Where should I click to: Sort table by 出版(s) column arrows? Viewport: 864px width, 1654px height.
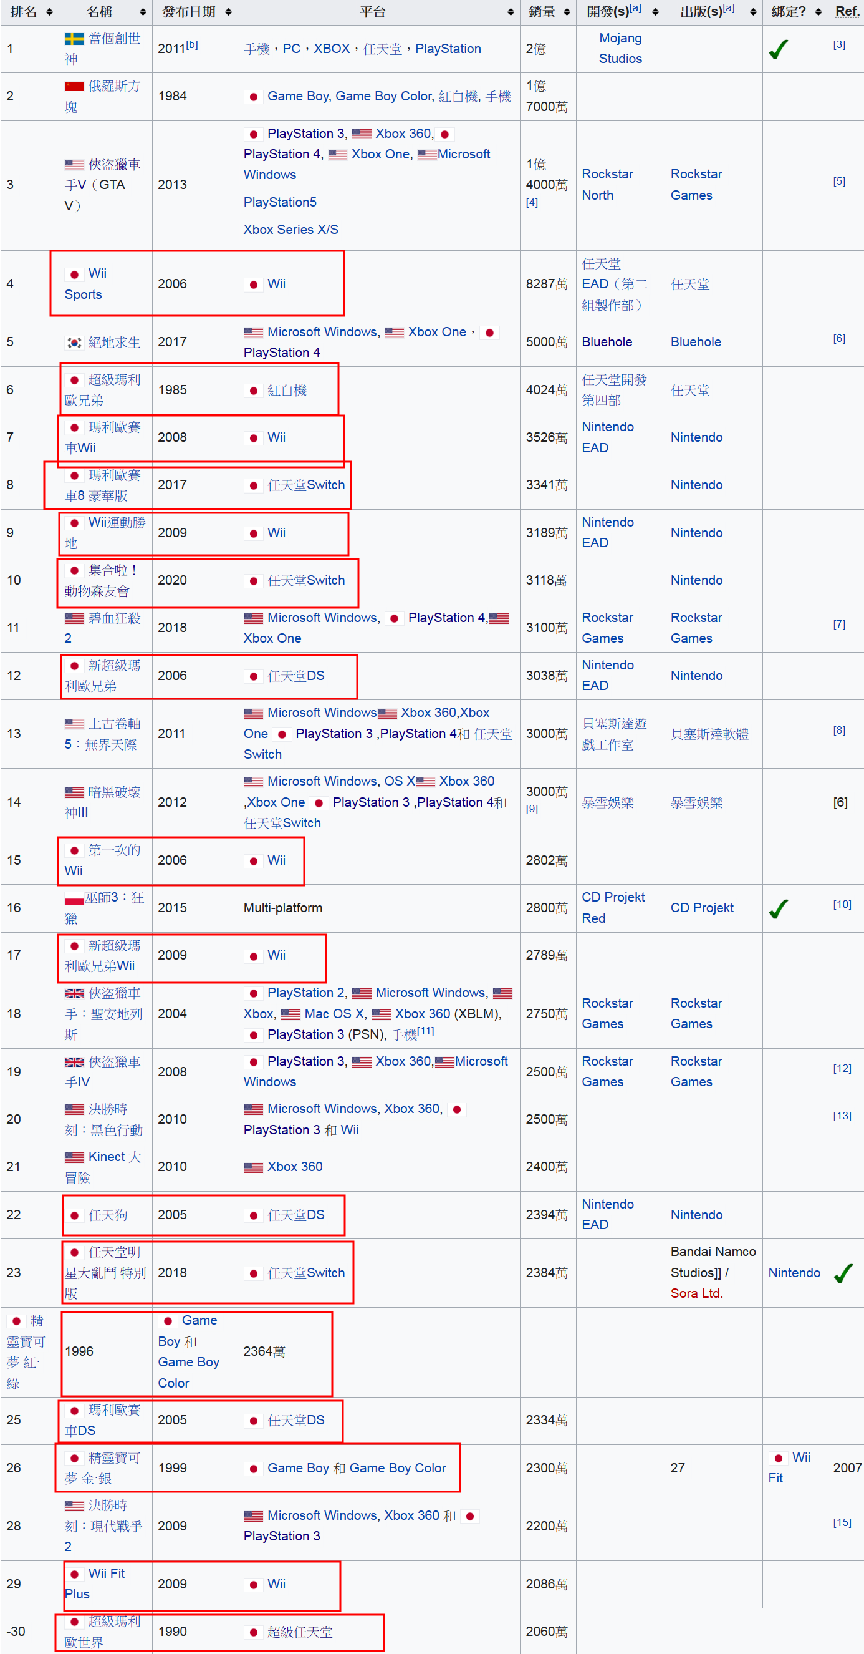pyautogui.click(x=753, y=12)
